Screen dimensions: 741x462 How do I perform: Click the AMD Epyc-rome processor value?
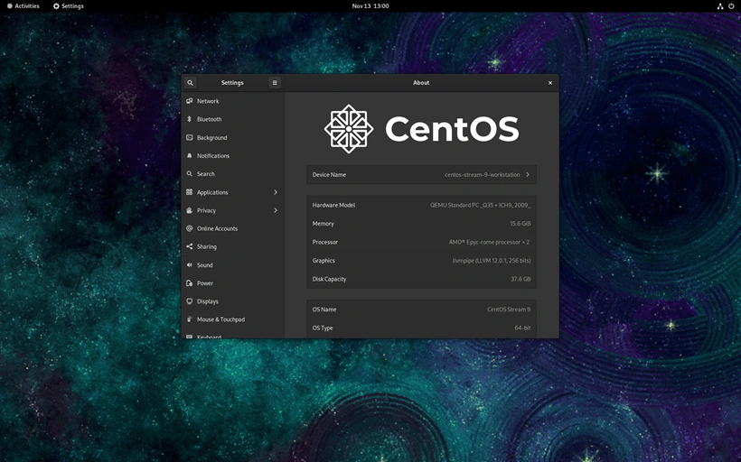coord(489,242)
